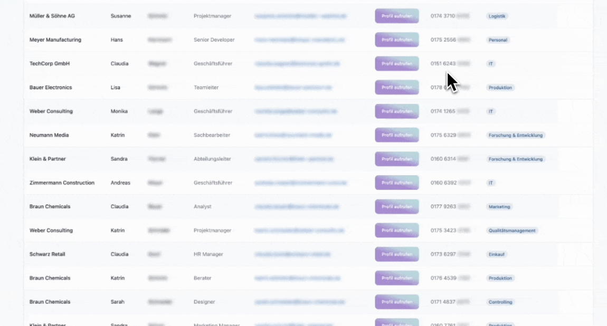The image size is (607, 326).
Task: Click Profil aufrufen for Zimmermann Construction
Action: [397, 183]
